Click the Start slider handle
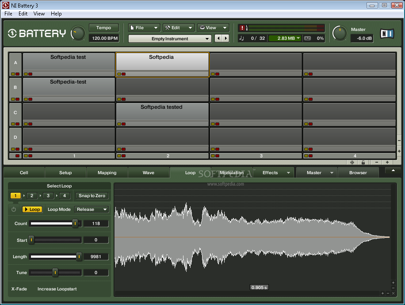 pyautogui.click(x=31, y=240)
